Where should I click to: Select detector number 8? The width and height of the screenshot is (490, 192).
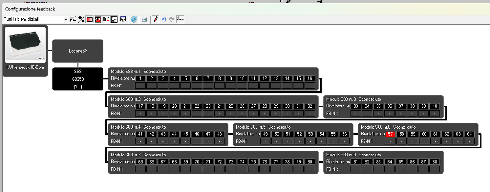[x=220, y=78]
